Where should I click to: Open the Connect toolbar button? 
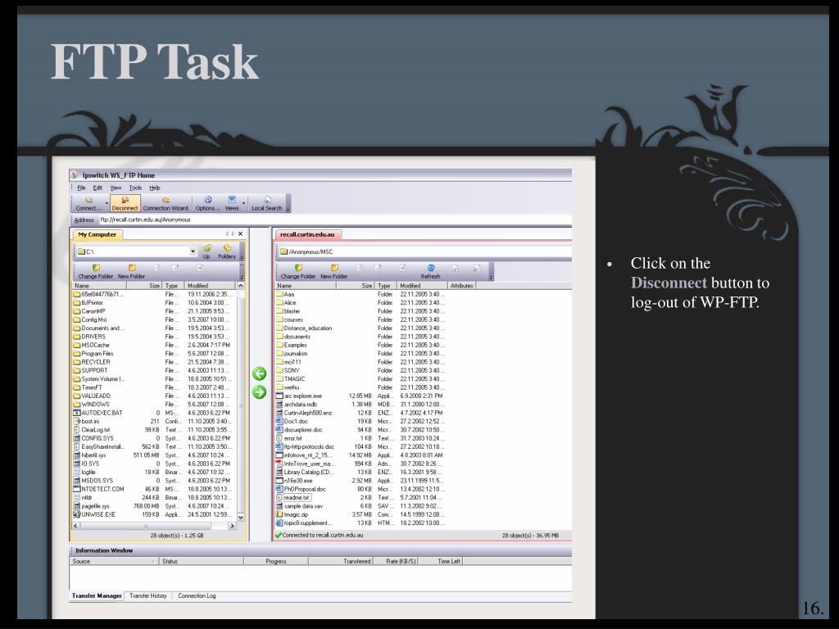pos(88,203)
